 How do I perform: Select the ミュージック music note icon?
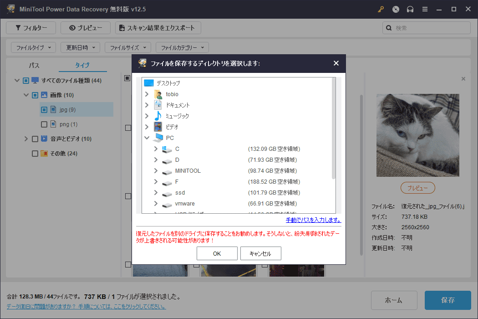click(158, 116)
